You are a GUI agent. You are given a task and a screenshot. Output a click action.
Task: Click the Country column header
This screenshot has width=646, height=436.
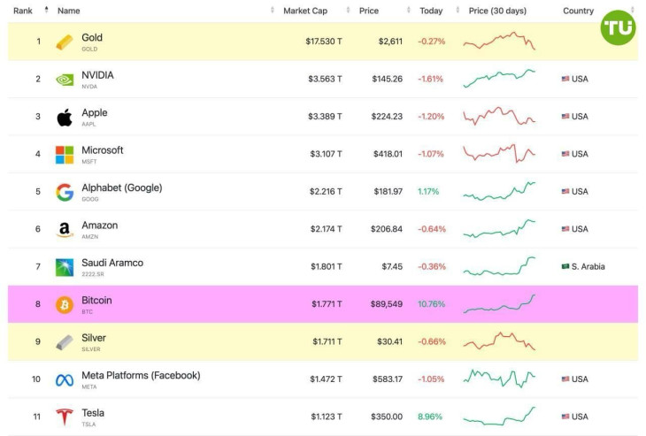tap(578, 11)
